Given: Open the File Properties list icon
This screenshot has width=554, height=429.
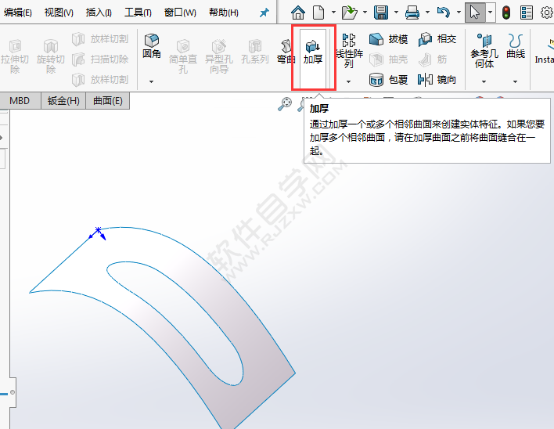Looking at the screenshot, I should click(526, 13).
